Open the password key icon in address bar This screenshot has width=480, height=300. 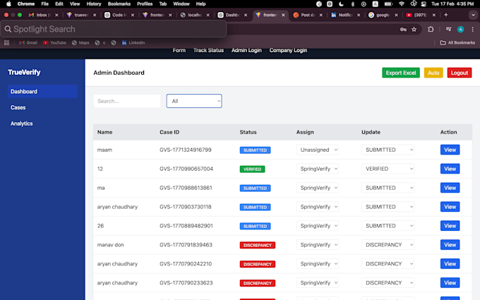[403, 30]
